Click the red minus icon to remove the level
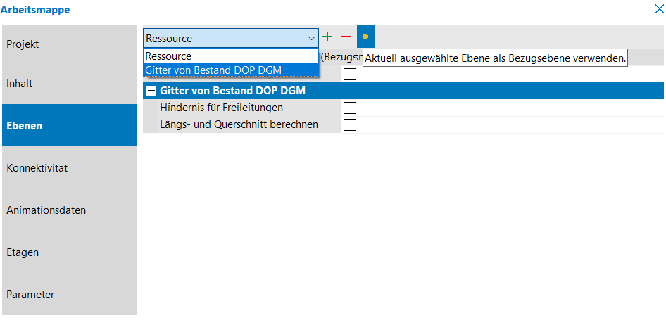Screen dimensions: 666x334 click(x=346, y=37)
